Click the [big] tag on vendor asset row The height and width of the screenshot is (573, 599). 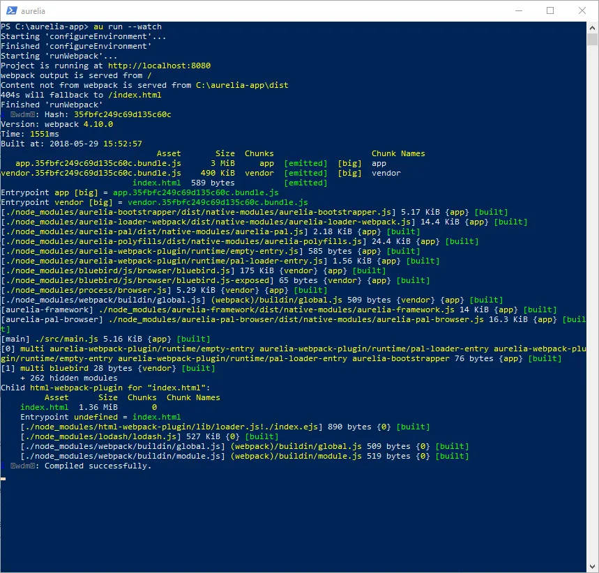tap(349, 174)
